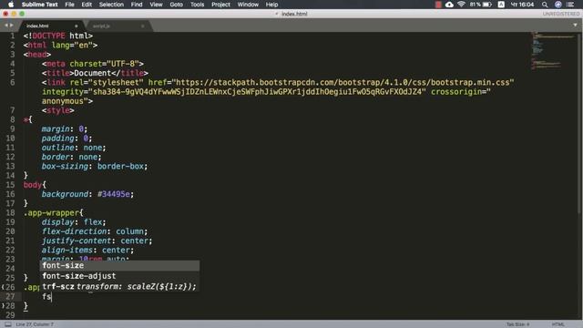
Task: Click the padding: 0 declaration
Action: tap(66, 138)
